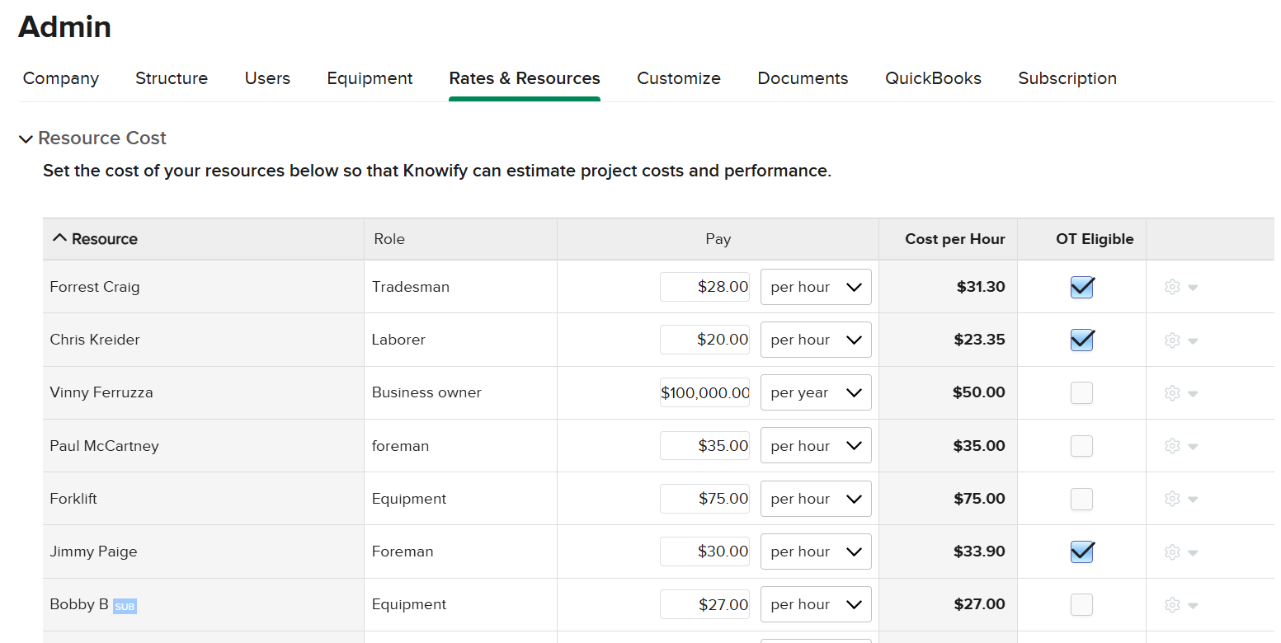The image size is (1281, 643).
Task: Sort table by Resource column header
Action: [95, 239]
